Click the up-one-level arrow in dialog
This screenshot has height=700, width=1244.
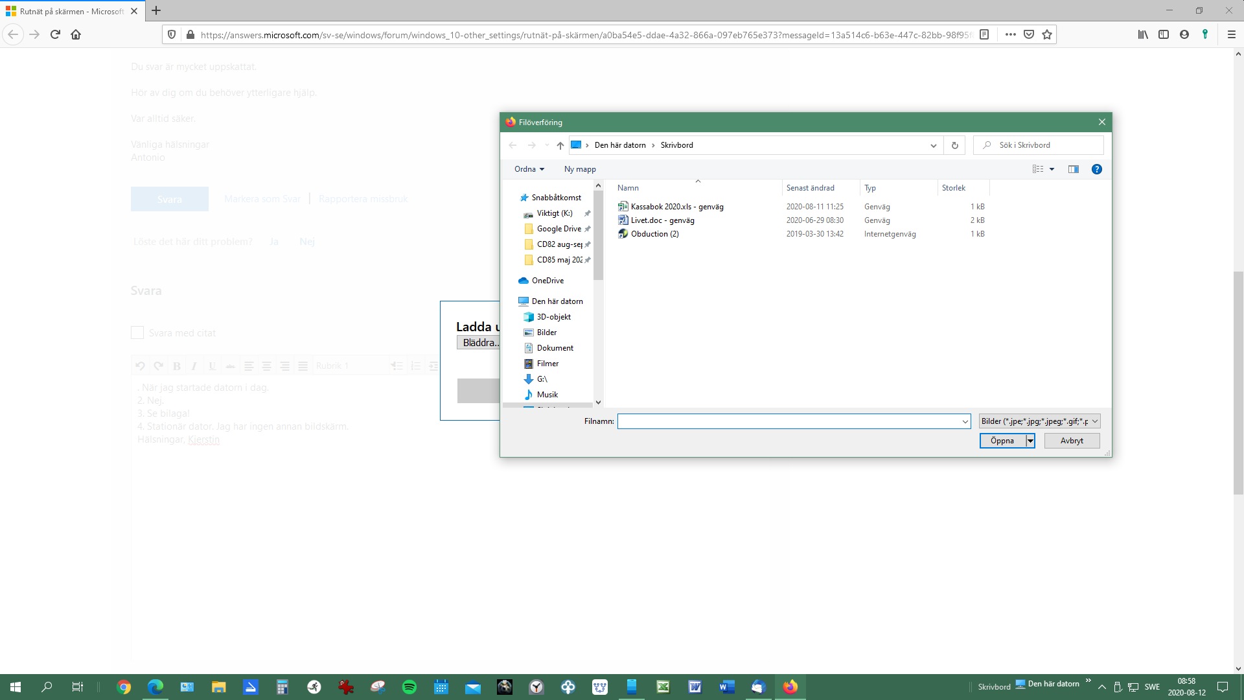point(560,145)
